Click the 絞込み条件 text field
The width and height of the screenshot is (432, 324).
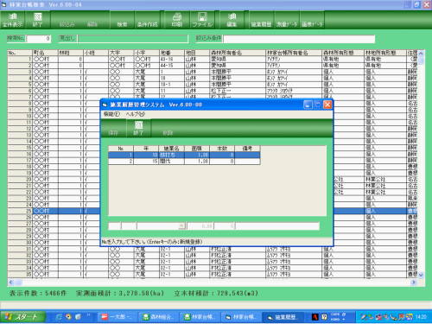pyautogui.click(x=299, y=39)
